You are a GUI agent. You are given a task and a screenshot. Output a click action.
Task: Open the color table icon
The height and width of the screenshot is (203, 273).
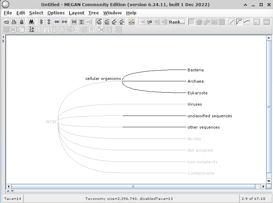(x=132, y=22)
